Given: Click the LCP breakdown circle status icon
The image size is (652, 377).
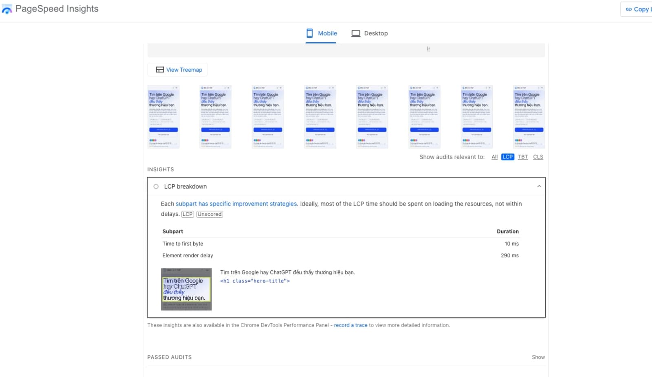Looking at the screenshot, I should pos(156,186).
